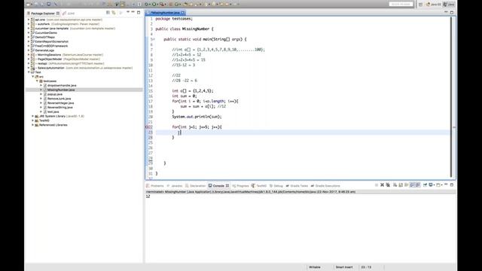This screenshot has height=271, width=482.
Task: Open the Progress tab
Action: pos(240,186)
